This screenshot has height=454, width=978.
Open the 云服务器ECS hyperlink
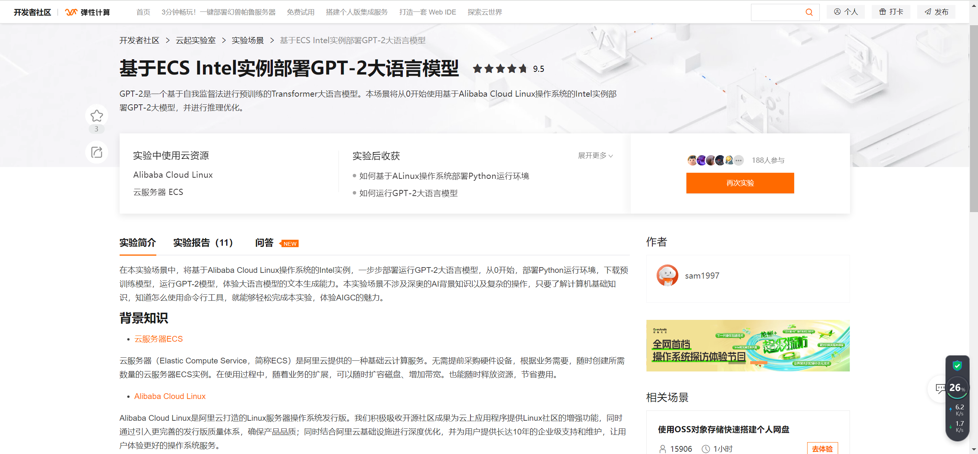[x=158, y=339]
